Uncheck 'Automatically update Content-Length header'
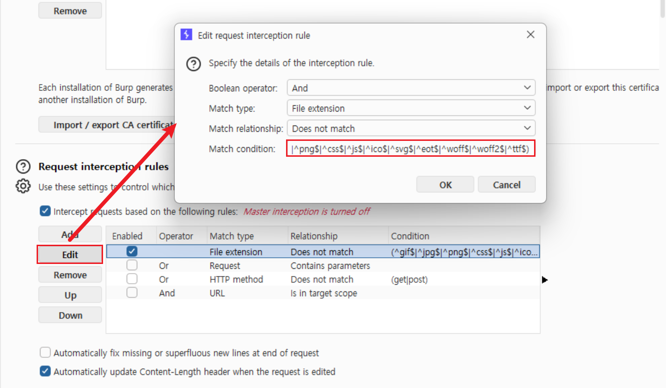 (x=45, y=371)
